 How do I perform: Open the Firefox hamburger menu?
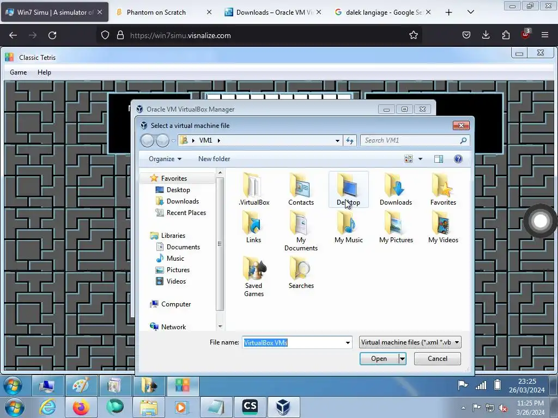tap(544, 35)
